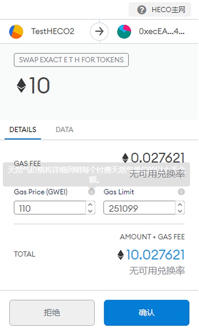Decrease Gas Limit with down arrow
Image resolution: width=199 pixels, height=335 pixels.
(180, 211)
